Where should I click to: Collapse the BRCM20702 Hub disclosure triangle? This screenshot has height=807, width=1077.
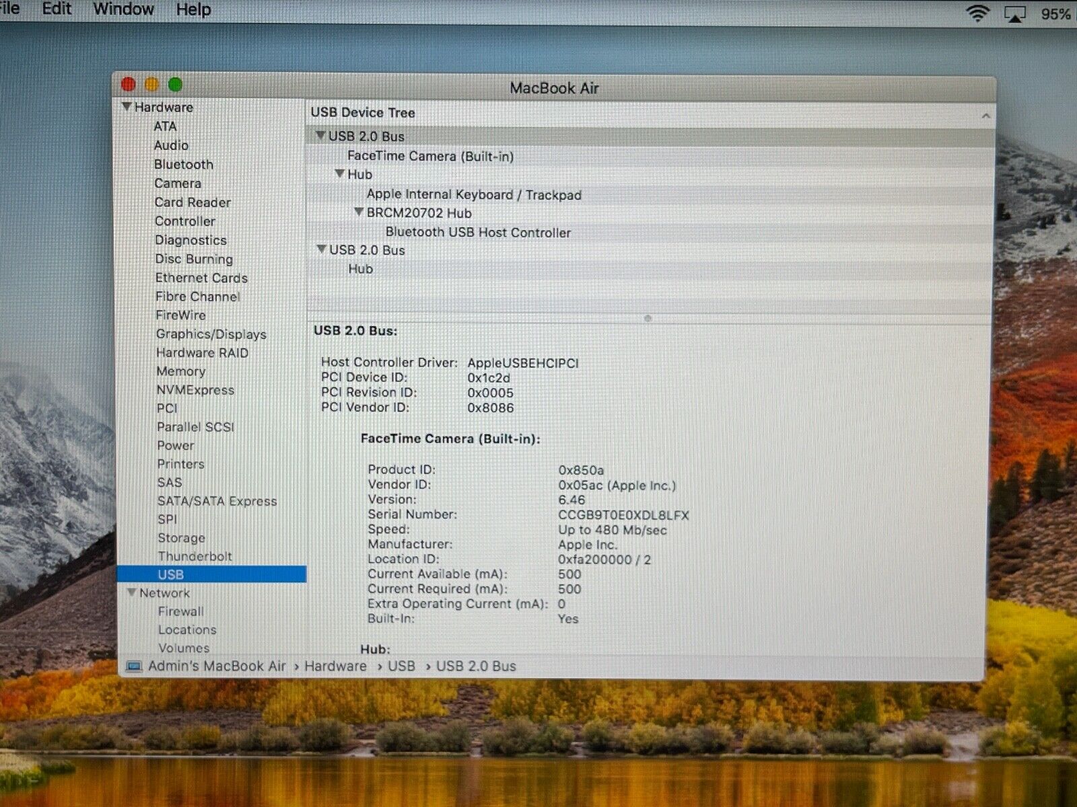click(x=359, y=212)
